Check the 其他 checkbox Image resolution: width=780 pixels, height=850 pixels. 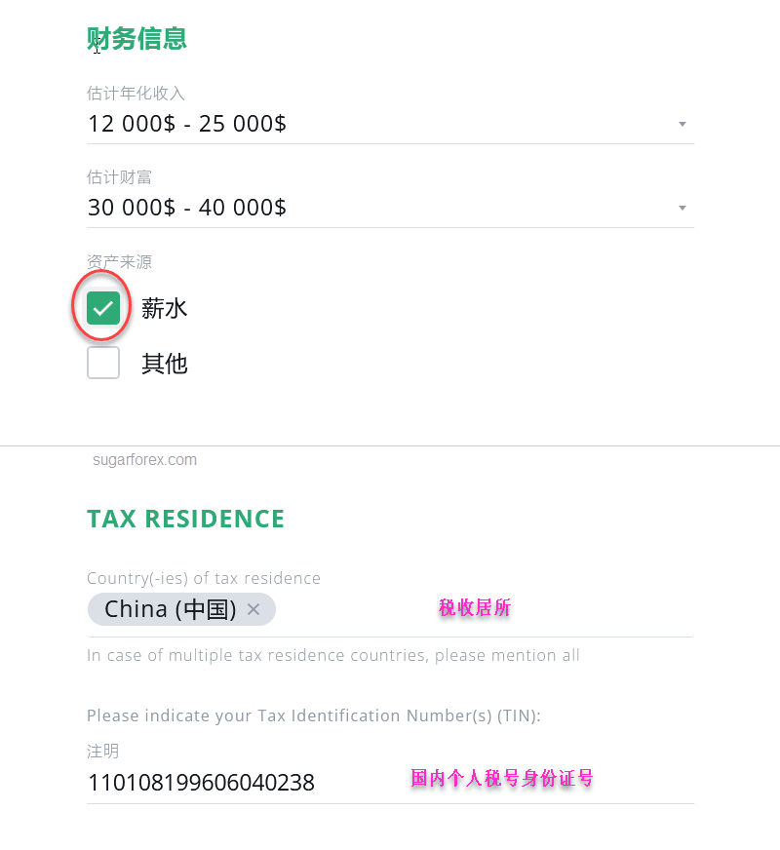point(103,363)
